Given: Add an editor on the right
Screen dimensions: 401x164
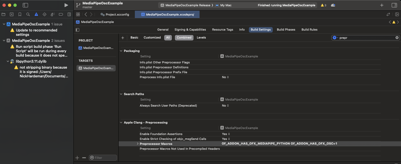Looking at the screenshot, I should point(397,14).
